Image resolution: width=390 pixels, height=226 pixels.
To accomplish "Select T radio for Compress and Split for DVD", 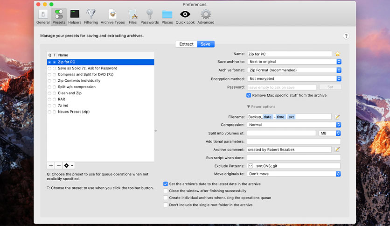I will pyautogui.click(x=54, y=74).
